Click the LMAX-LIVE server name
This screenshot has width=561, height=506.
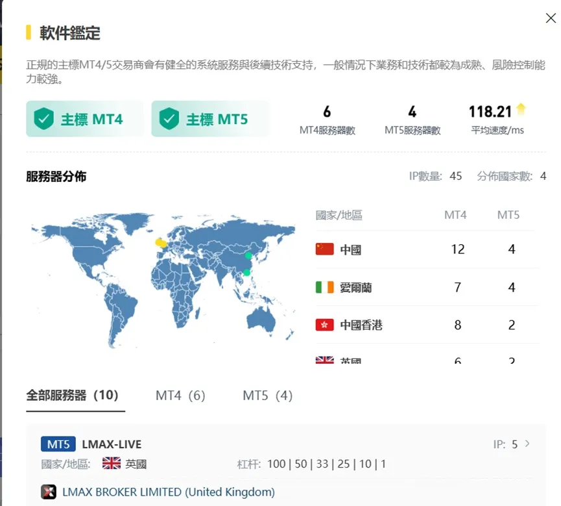[x=112, y=444]
